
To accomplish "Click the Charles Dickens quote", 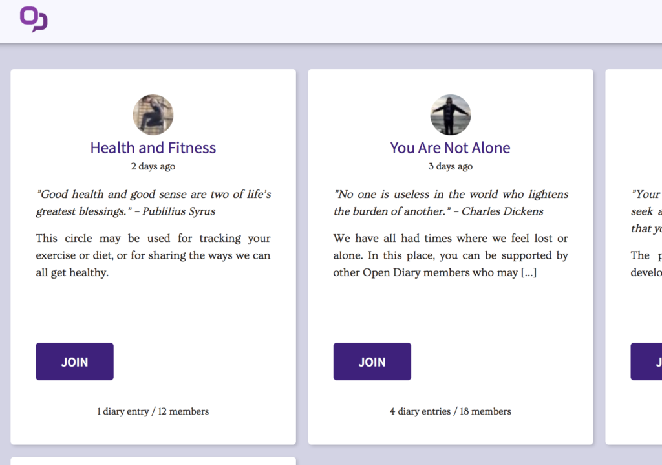I will [451, 202].
